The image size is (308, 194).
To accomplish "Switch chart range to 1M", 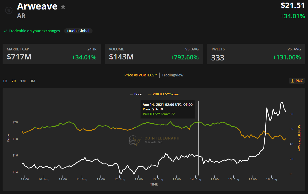I will pyautogui.click(x=23, y=81).
